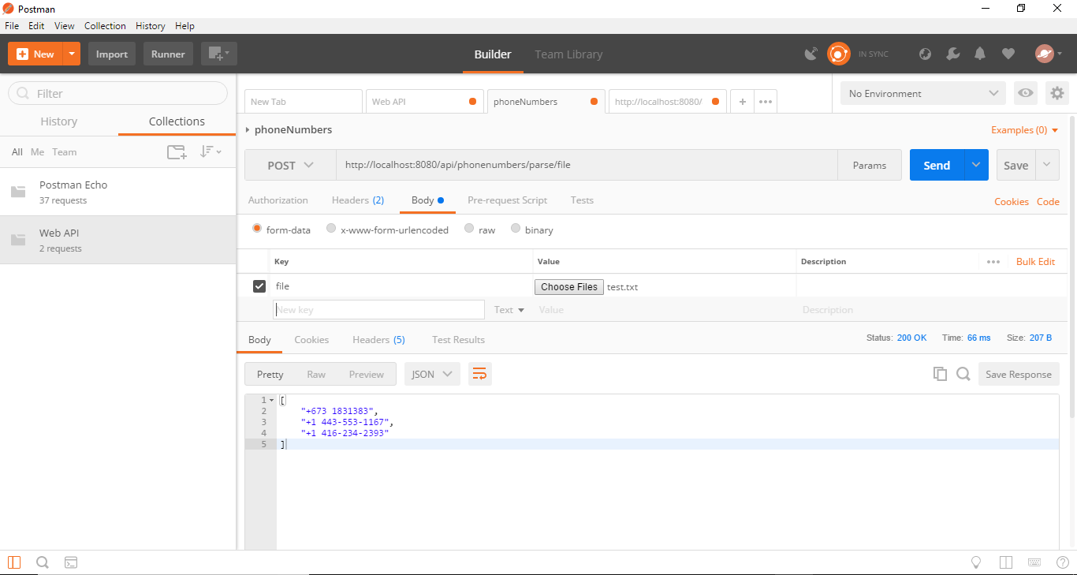1077x575 pixels.
Task: Open the browse globe icon in header
Action: [926, 54]
